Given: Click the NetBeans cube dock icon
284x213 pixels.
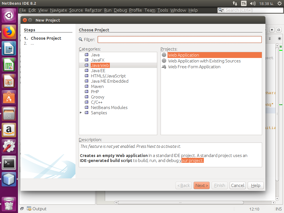Looking at the screenshot, I should click(x=9, y=179).
